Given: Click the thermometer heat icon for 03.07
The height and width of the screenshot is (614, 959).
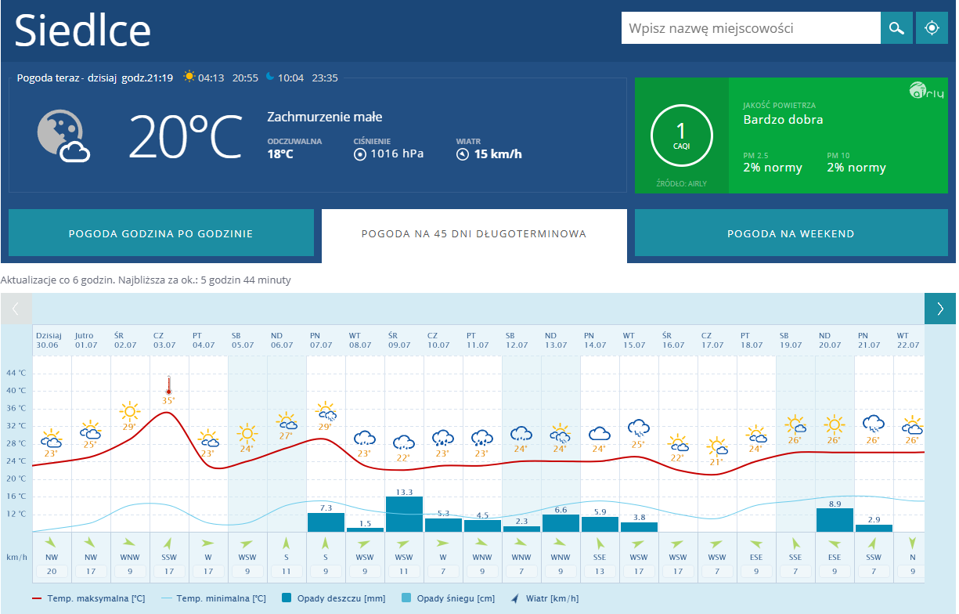Looking at the screenshot, I should 168,385.
